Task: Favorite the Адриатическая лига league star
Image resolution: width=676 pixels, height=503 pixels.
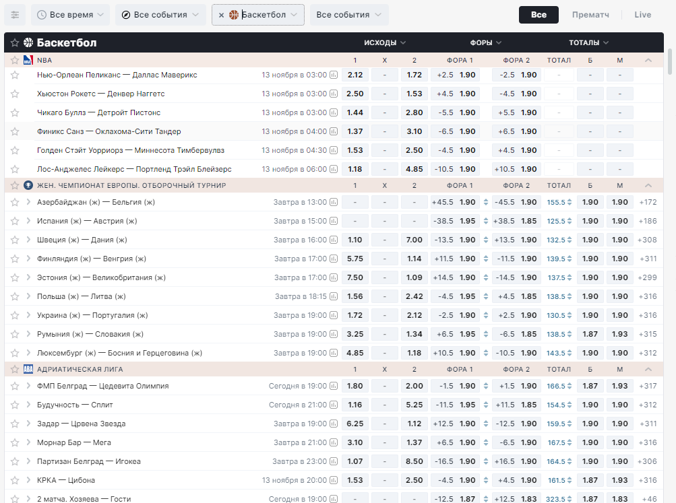Action: (15, 370)
